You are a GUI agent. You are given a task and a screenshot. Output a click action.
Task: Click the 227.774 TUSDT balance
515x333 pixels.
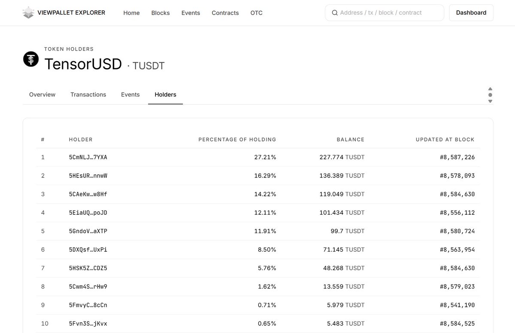[x=342, y=157]
